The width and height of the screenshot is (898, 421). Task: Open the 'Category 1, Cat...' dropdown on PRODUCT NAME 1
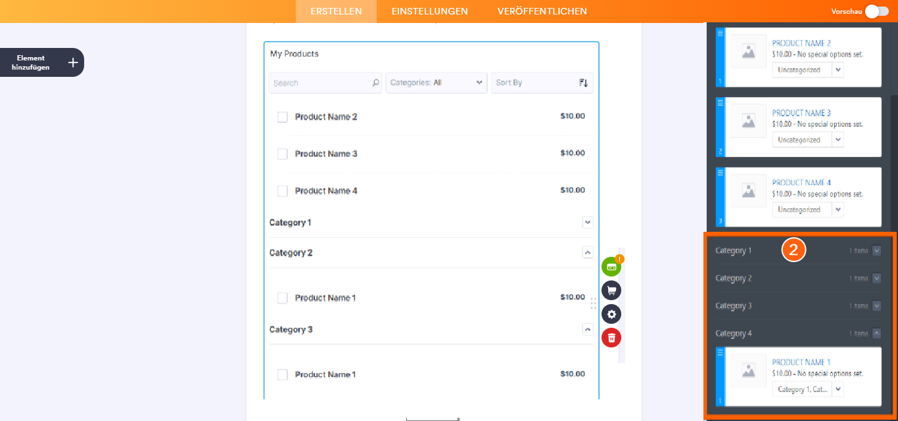click(x=808, y=389)
